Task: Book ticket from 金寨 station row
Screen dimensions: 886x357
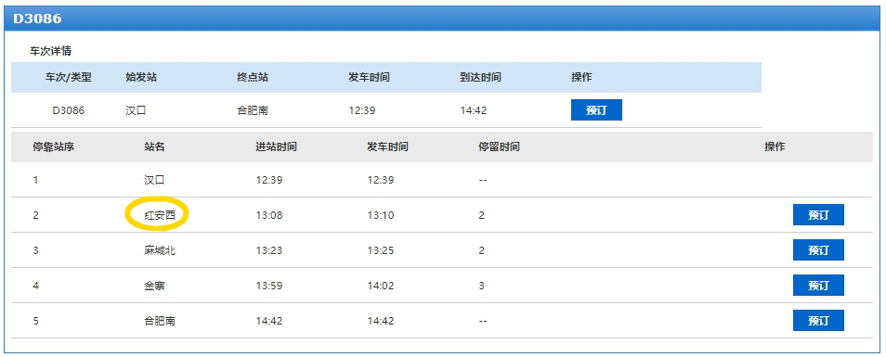Action: (818, 286)
